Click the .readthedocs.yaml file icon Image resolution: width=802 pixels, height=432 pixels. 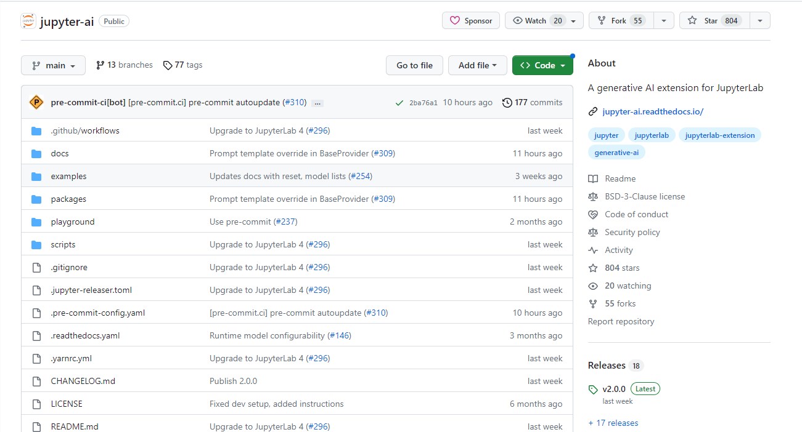[x=36, y=335]
